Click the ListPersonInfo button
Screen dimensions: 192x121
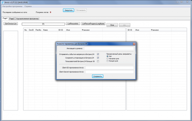coord(73,24)
